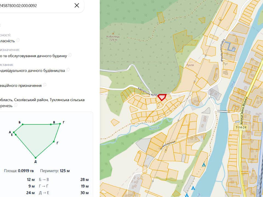
Task: Copy the дачного будинку purpose text
Action: 70,55
